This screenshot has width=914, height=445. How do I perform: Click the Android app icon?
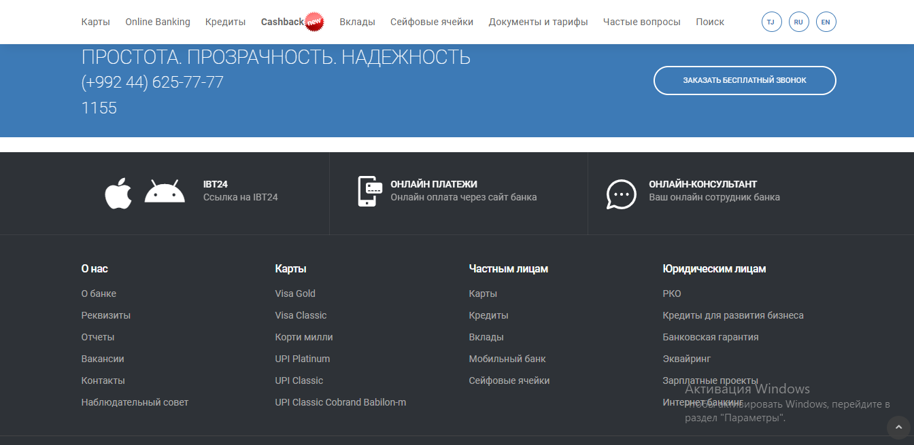point(165,192)
